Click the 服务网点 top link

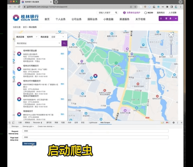(x=161, y=13)
